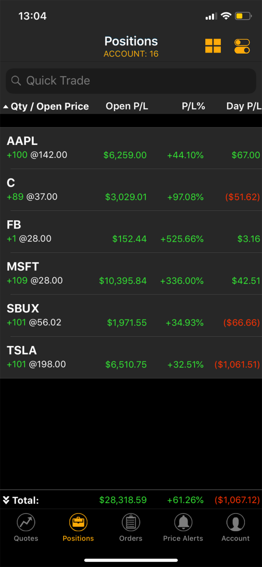Screen dimensions: 262x567
Task: Select the SBUX position row
Action: point(131,316)
